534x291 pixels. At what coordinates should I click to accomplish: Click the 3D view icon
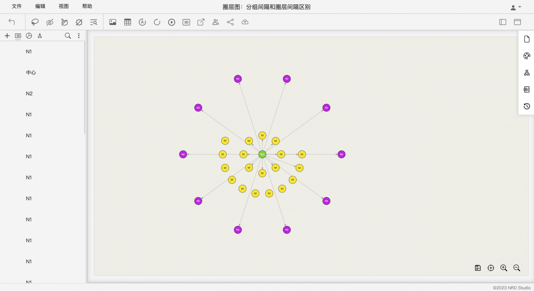coord(186,22)
